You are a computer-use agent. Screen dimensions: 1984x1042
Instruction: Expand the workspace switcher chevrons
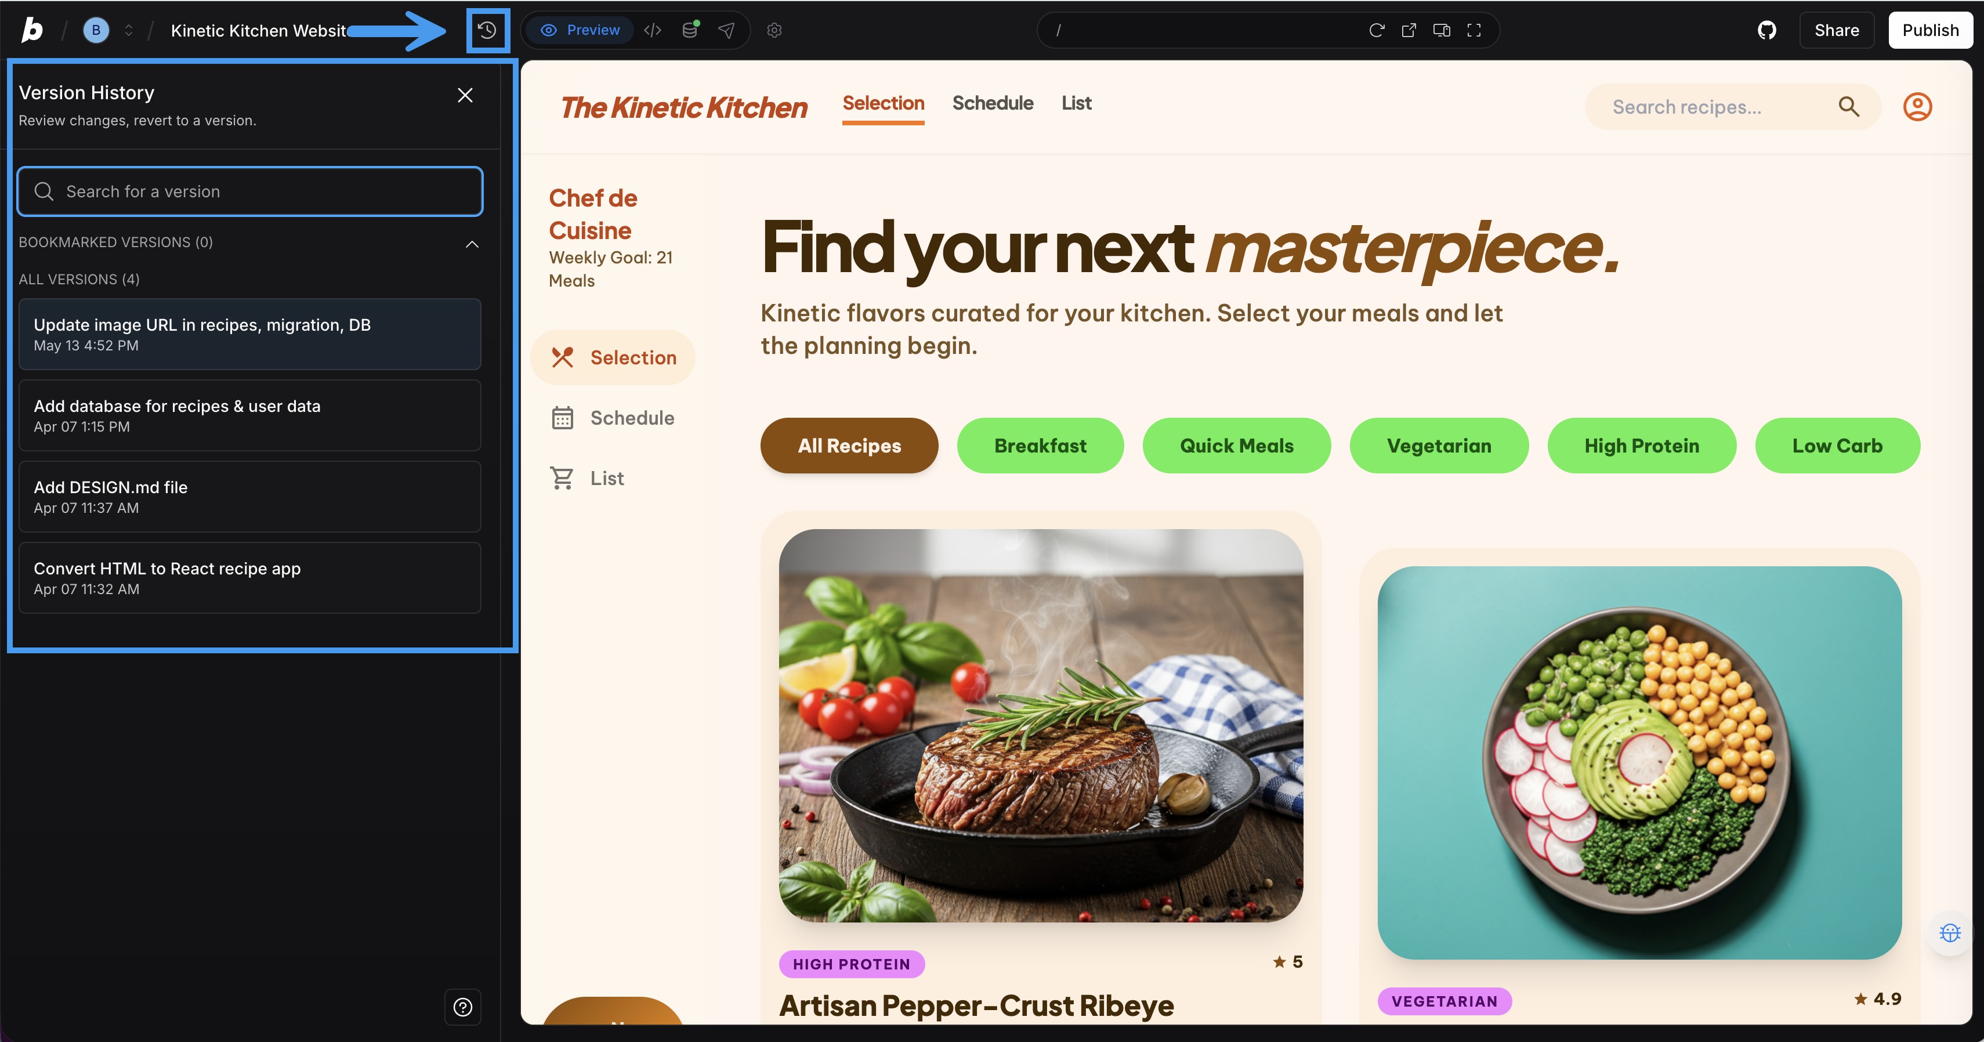pos(129,30)
